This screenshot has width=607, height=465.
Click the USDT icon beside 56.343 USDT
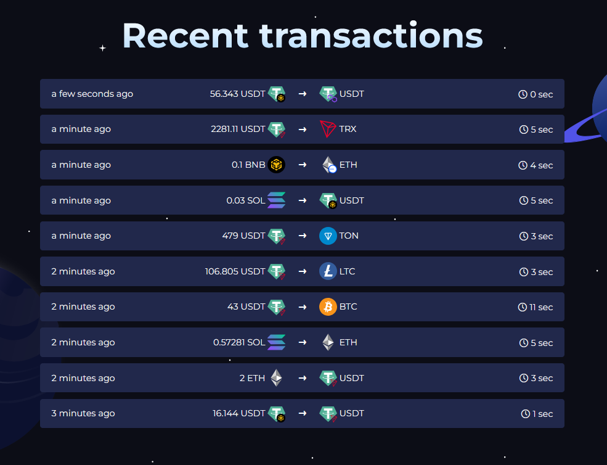[x=277, y=94]
